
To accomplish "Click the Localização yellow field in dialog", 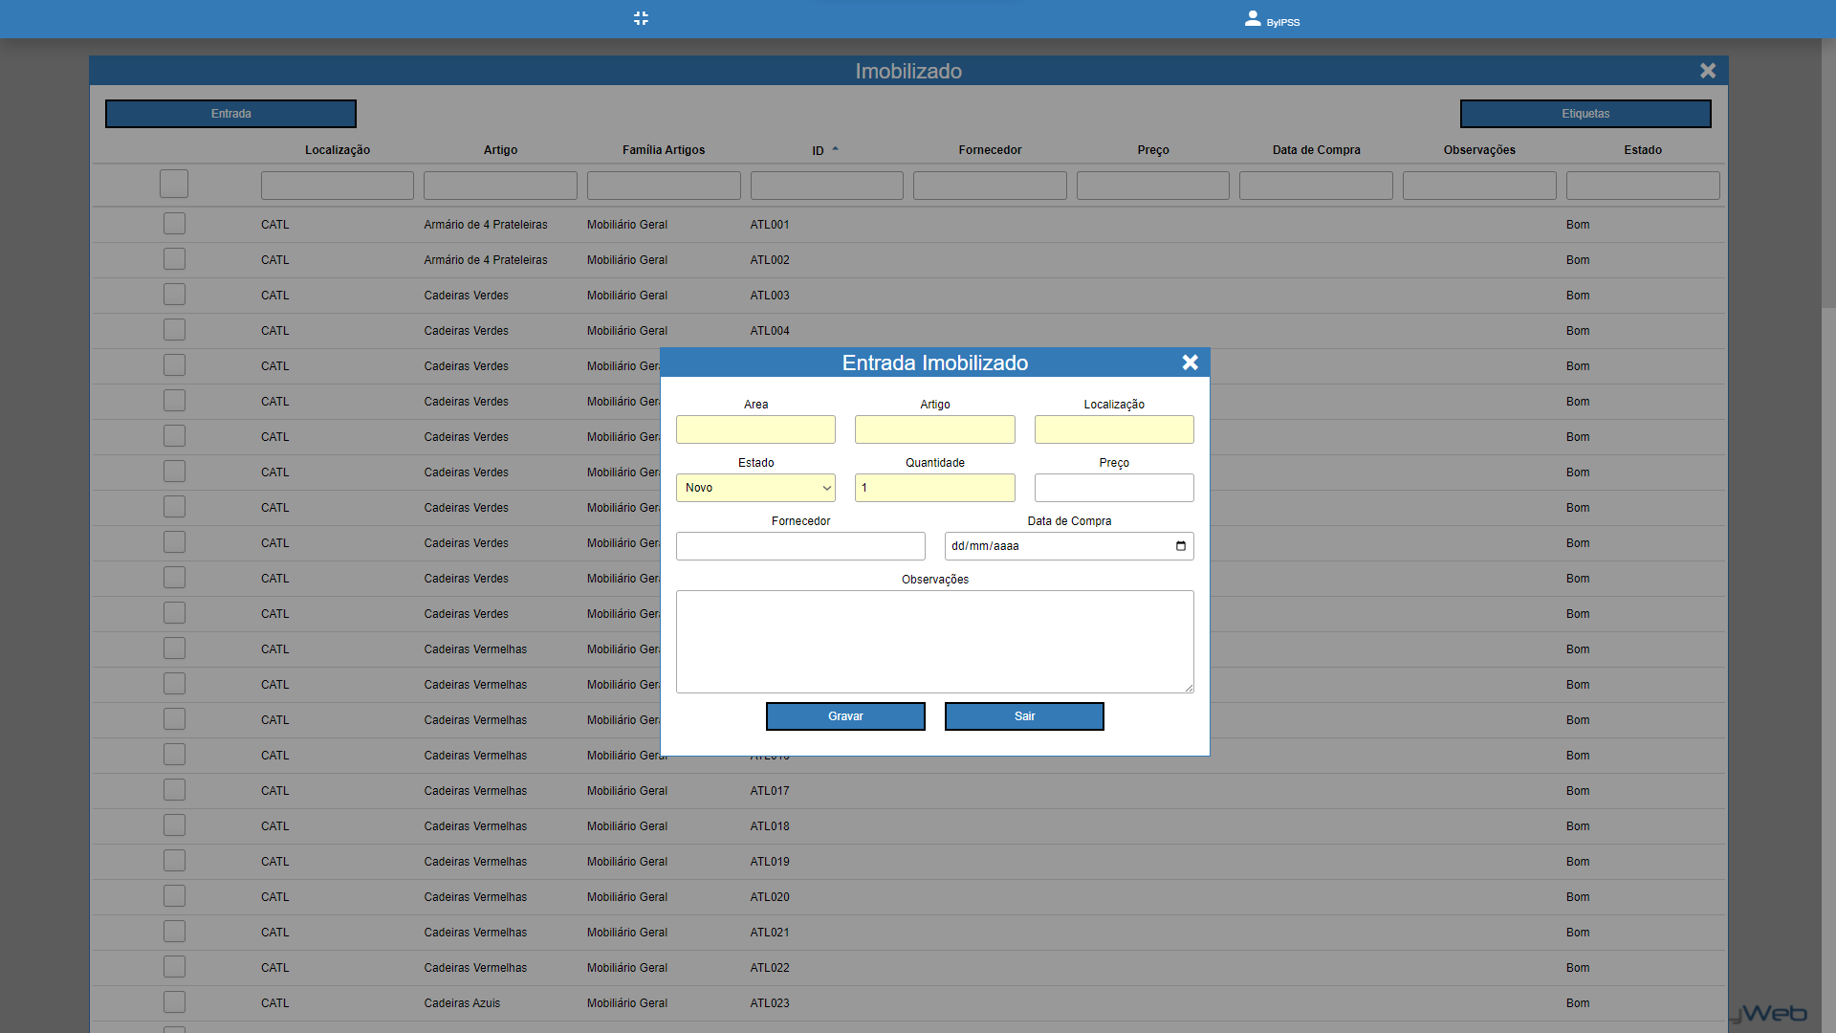I will pos(1113,429).
